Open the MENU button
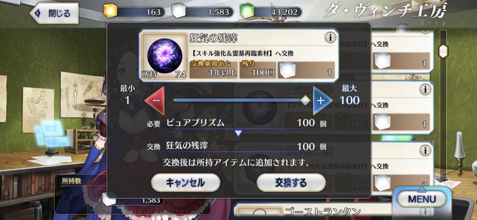The height and width of the screenshot is (220, 477). click(x=421, y=199)
